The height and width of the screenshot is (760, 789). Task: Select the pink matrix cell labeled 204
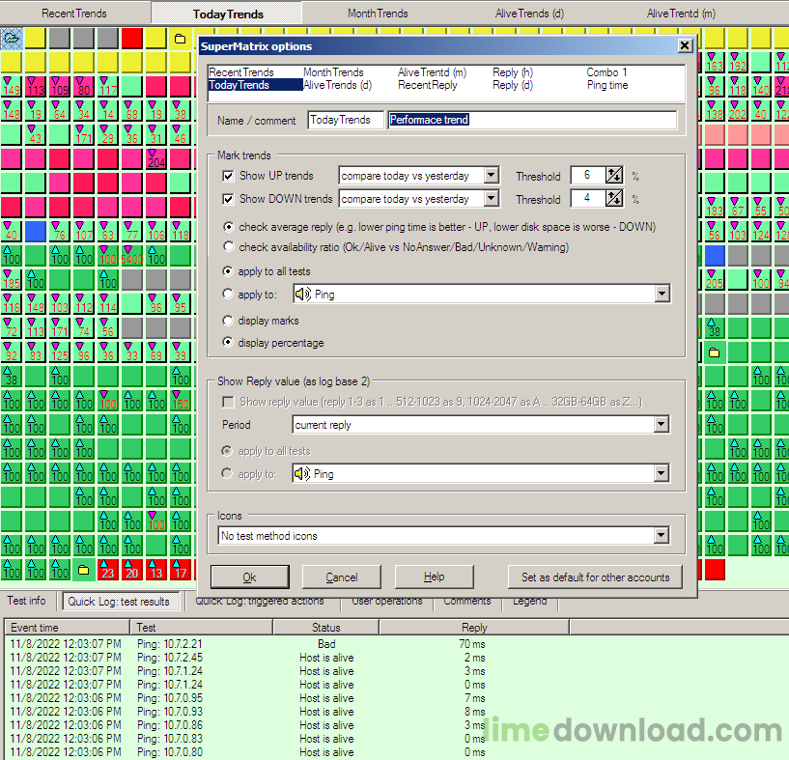(x=156, y=159)
